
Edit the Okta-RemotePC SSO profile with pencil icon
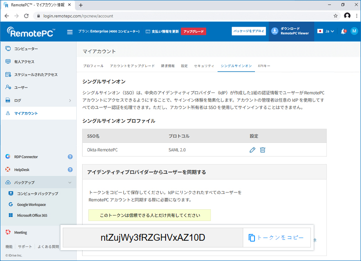point(252,150)
